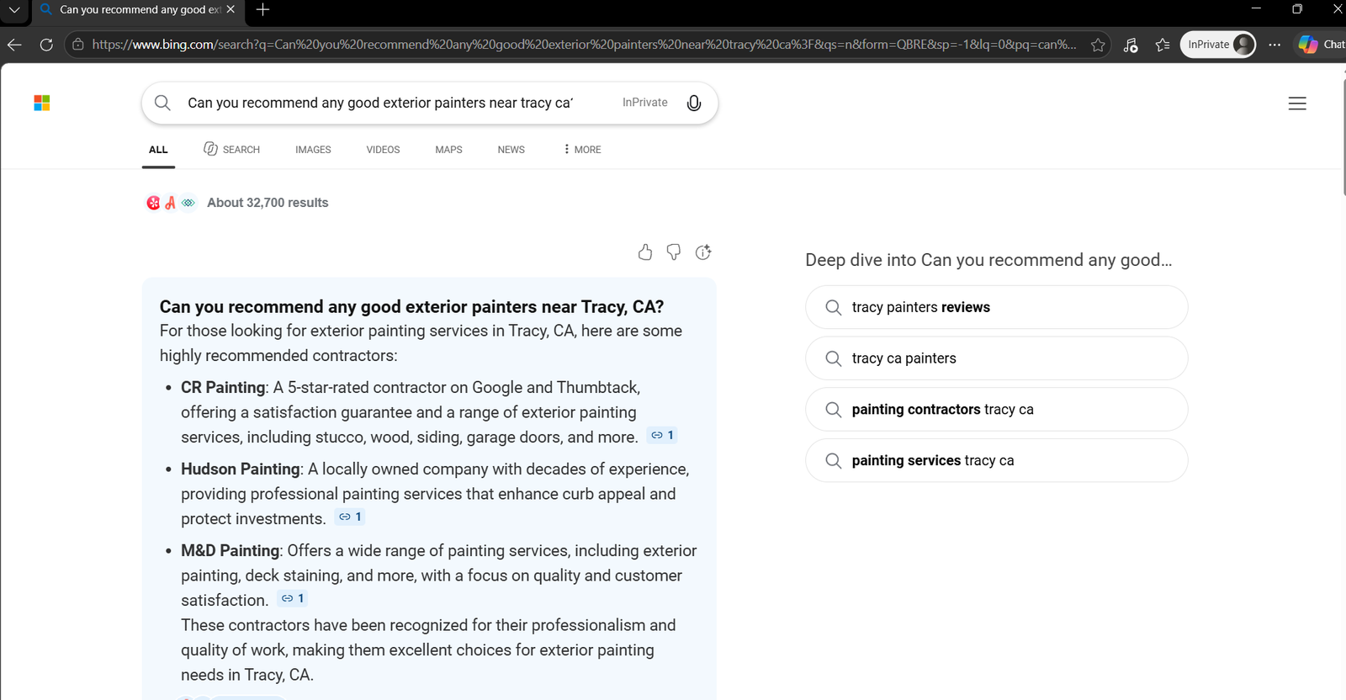Open the Bing hamburger menu
This screenshot has height=700, width=1346.
click(x=1297, y=103)
